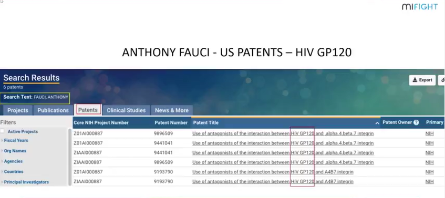The image size is (445, 198).
Task: Click the Export download button
Action: pyautogui.click(x=422, y=80)
